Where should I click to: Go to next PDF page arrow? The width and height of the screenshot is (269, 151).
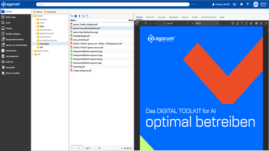tap(155, 23)
